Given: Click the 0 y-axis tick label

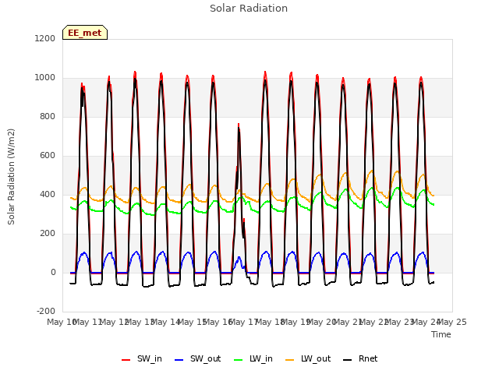Looking at the screenshot, I should pos(53,272).
